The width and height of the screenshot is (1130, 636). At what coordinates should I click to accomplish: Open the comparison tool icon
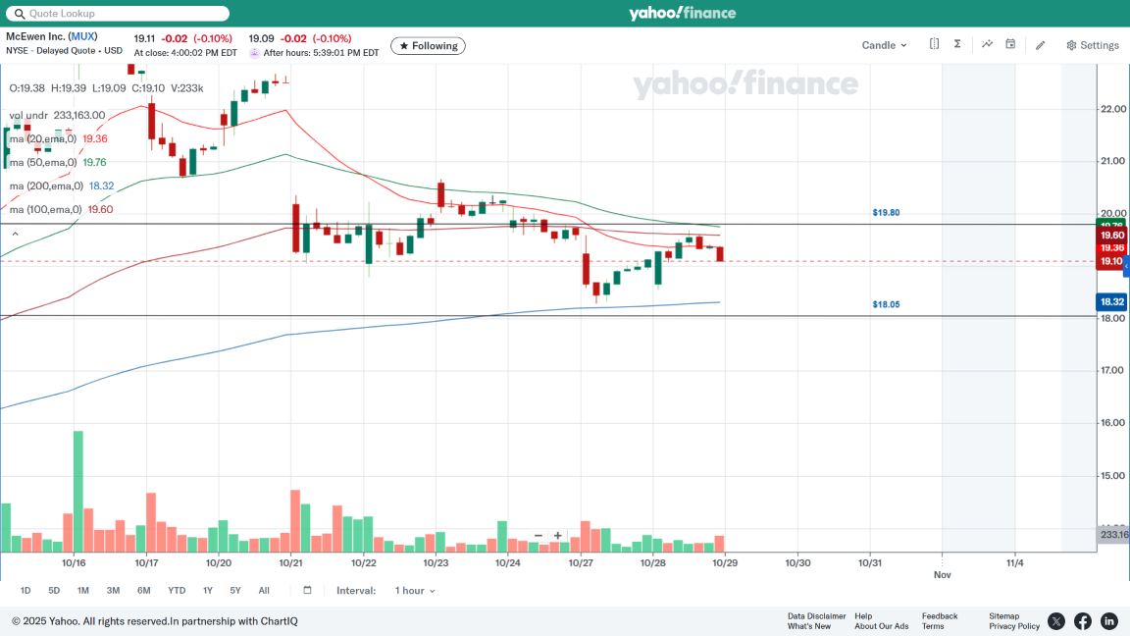pos(934,44)
